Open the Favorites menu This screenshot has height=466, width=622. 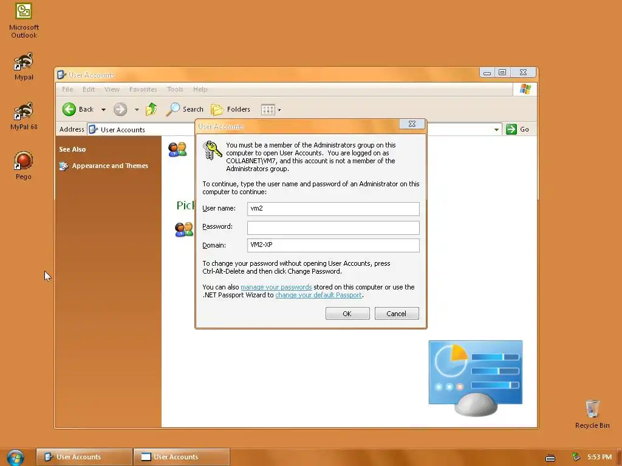[143, 90]
